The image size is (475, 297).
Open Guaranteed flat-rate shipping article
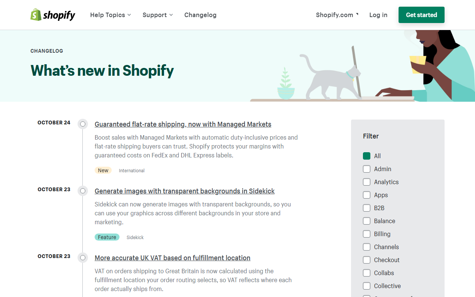click(183, 124)
